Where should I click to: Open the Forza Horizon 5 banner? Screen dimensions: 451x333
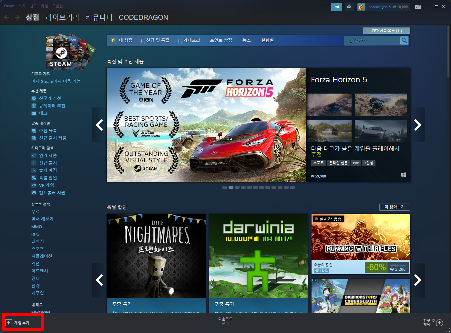click(206, 125)
